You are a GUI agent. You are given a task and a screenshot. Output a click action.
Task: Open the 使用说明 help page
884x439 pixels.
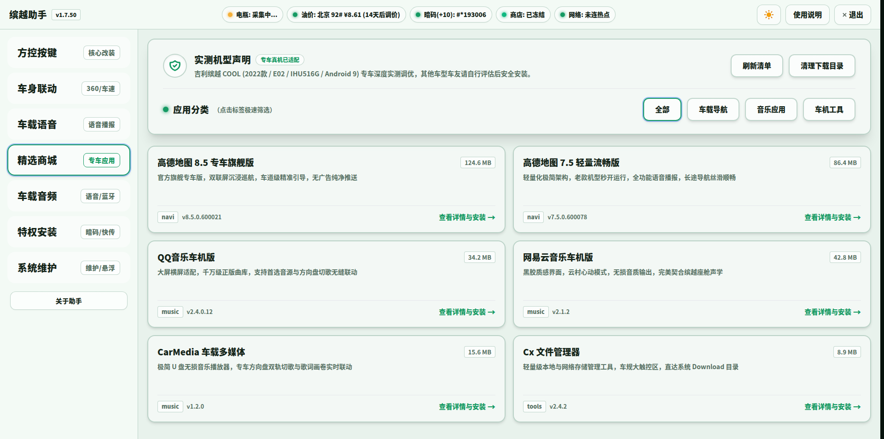point(807,15)
